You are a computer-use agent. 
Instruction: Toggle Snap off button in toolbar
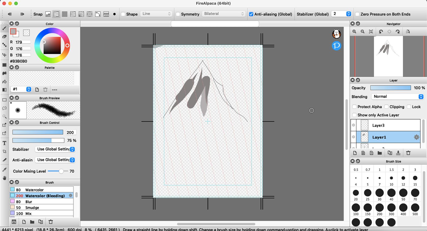[48, 14]
